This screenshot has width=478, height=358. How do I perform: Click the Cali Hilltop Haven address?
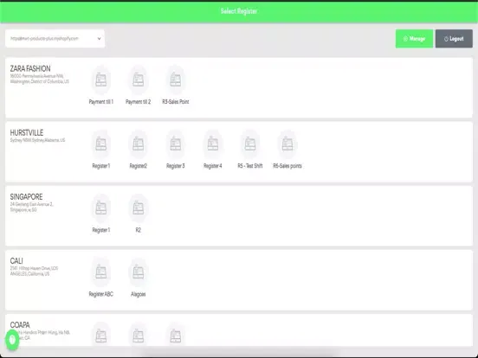pyautogui.click(x=34, y=271)
